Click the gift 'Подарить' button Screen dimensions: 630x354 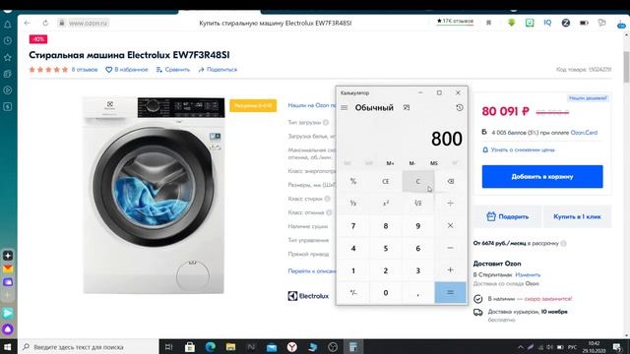[508, 216]
